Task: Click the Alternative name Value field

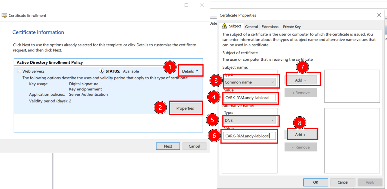Action: click(249, 136)
